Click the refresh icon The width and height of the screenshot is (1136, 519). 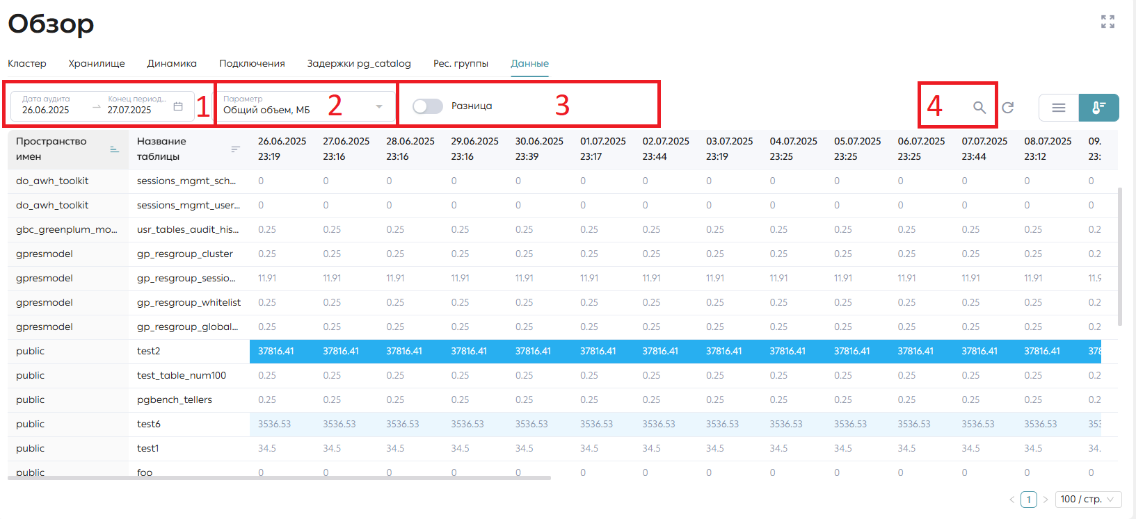click(x=1007, y=107)
